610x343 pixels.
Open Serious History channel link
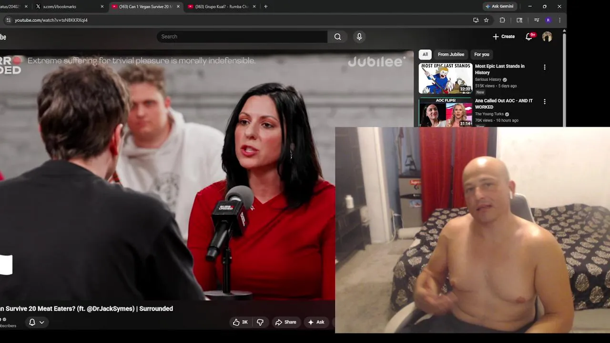[x=488, y=80]
